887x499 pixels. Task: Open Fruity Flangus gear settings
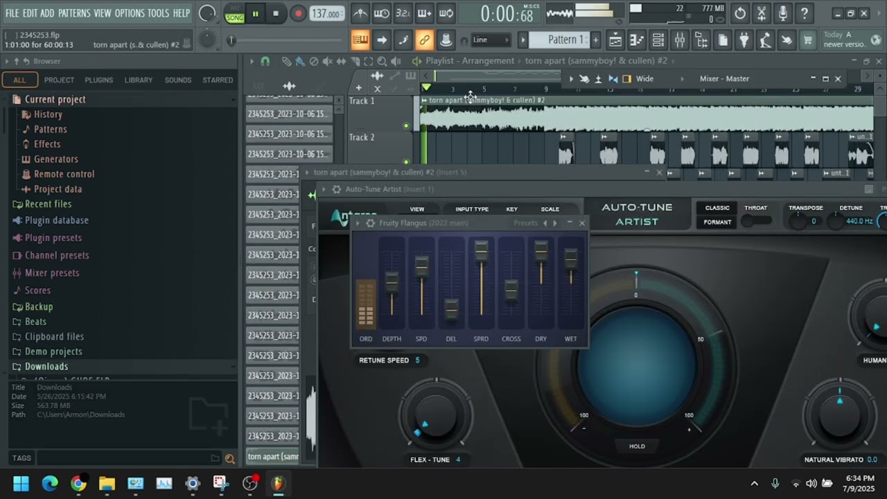point(370,223)
